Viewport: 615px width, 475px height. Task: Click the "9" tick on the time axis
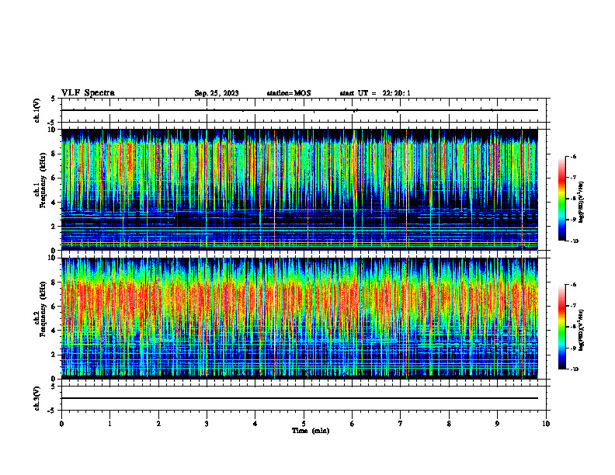tap(497, 424)
